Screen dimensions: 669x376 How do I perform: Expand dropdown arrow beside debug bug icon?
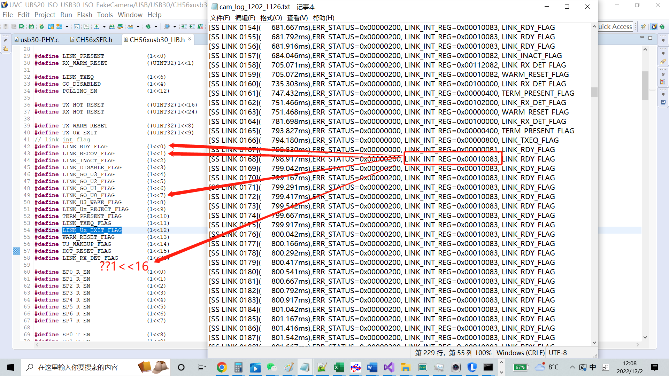click(156, 26)
